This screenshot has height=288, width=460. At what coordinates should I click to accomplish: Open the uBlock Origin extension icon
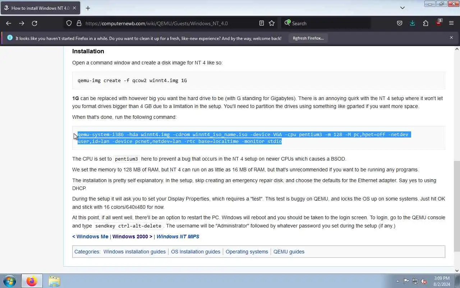pos(438,23)
